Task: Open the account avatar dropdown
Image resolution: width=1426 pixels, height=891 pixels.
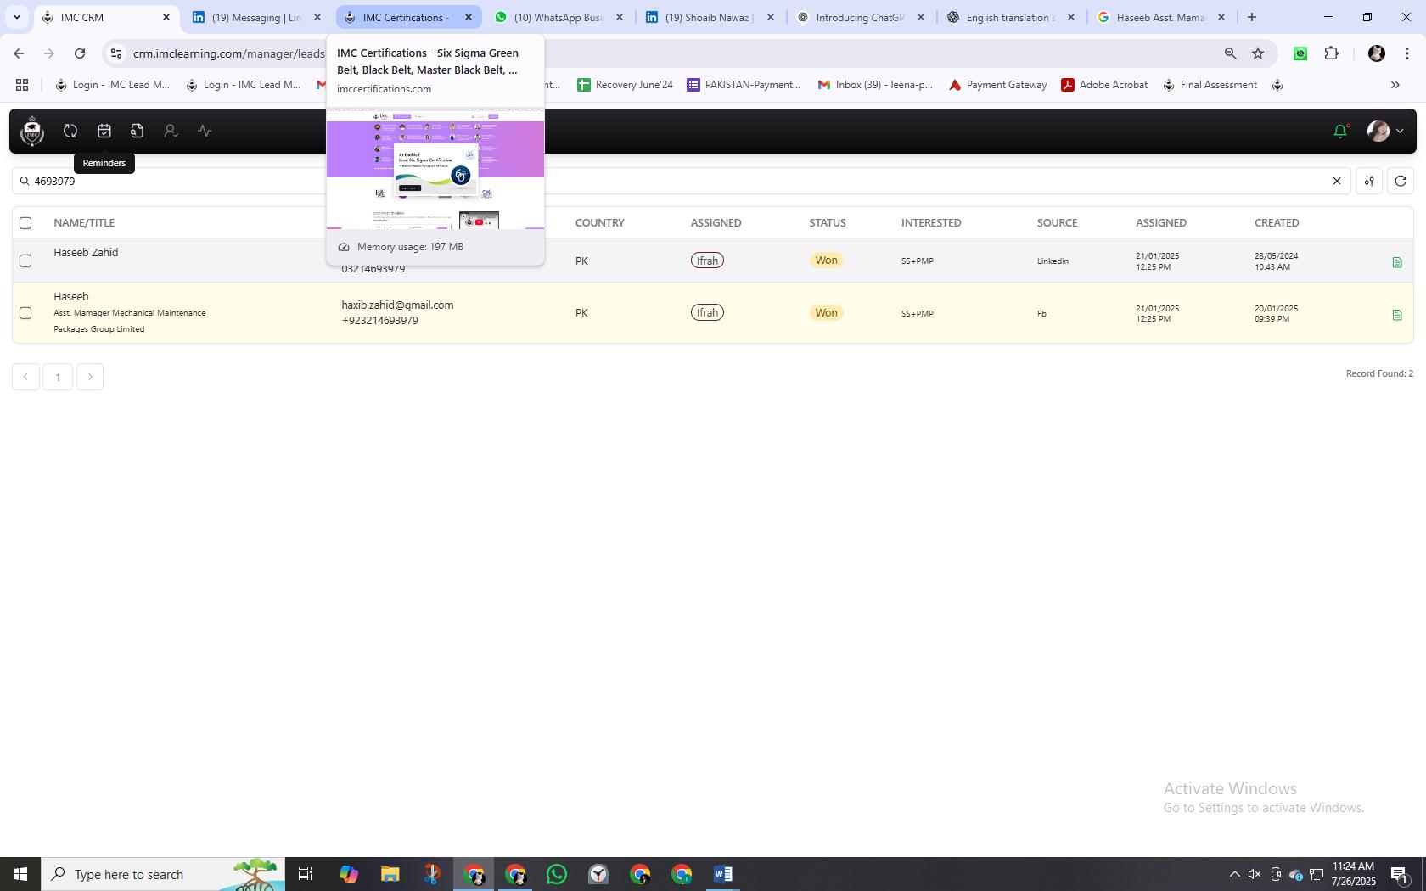Action: tap(1384, 131)
